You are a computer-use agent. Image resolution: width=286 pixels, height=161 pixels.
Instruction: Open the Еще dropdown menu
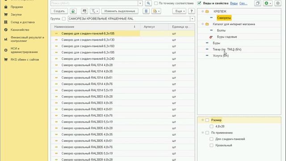click(179, 11)
